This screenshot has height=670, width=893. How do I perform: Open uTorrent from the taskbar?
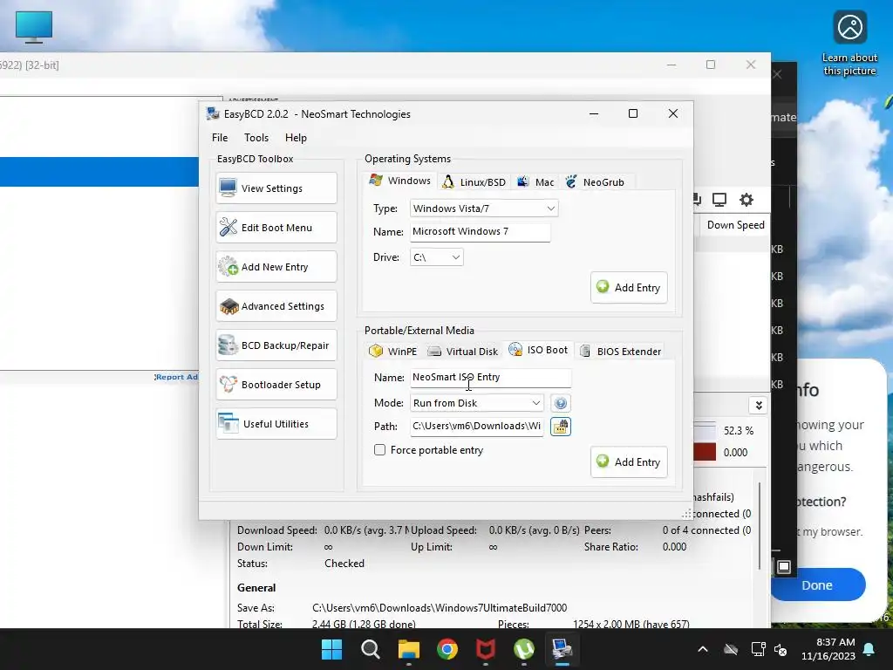(523, 649)
